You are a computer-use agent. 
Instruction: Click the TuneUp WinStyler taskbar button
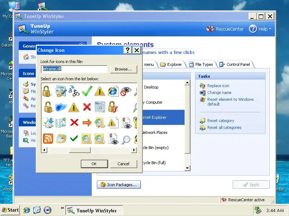point(94,211)
